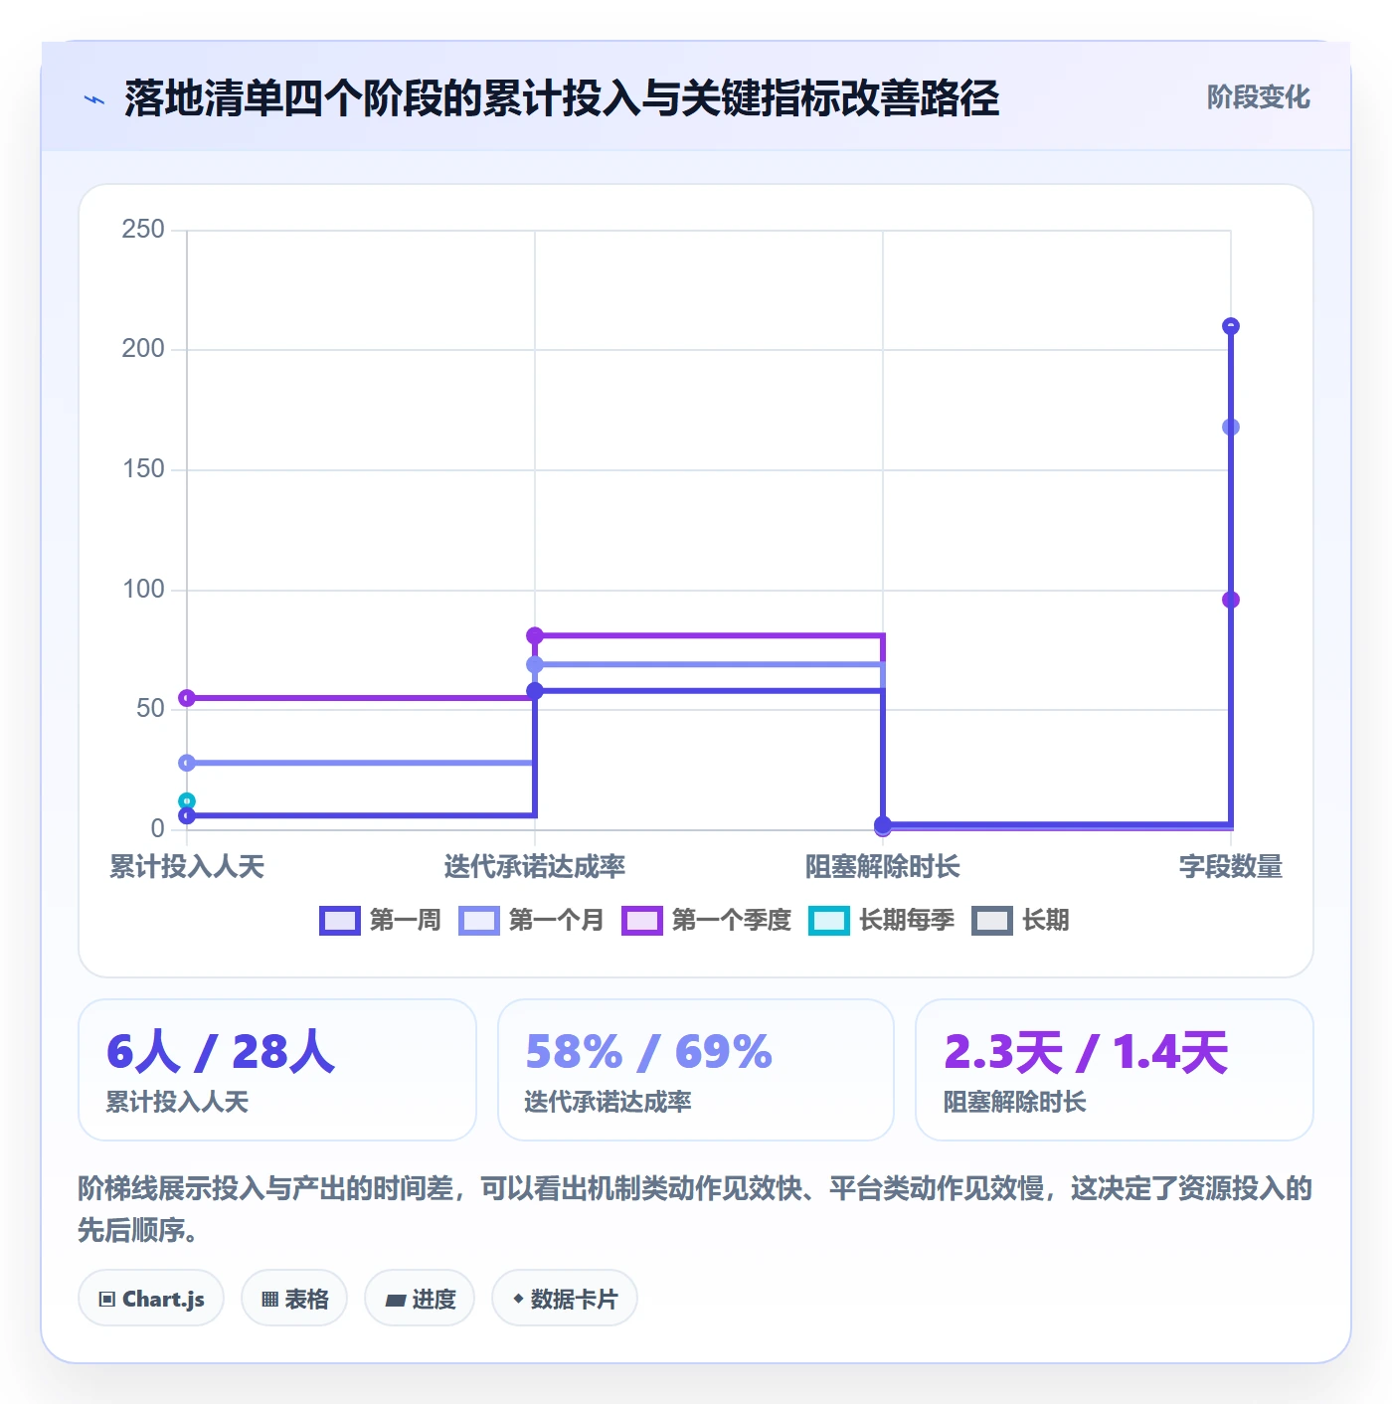Click the 阻塞解除时长 x-axis label
Screen dimensions: 1392x1404
point(883,867)
